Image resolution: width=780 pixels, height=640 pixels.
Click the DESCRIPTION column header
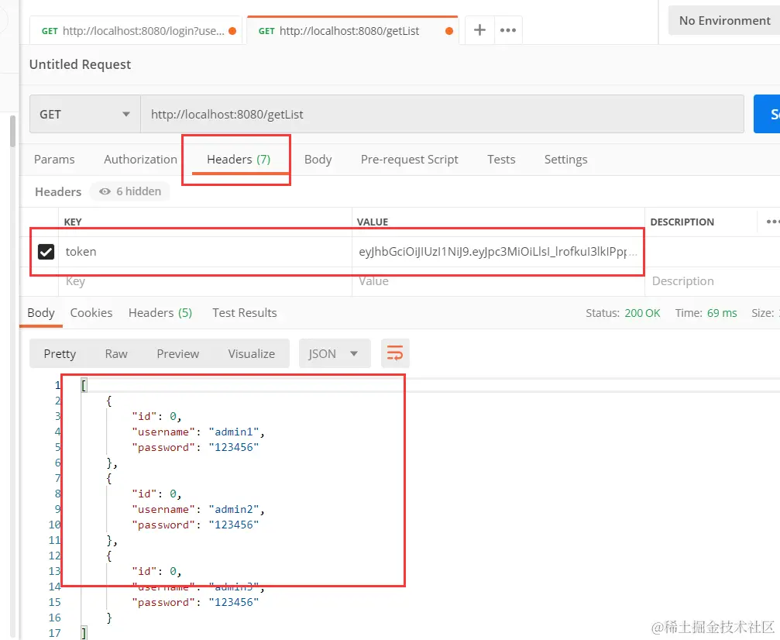coord(682,222)
